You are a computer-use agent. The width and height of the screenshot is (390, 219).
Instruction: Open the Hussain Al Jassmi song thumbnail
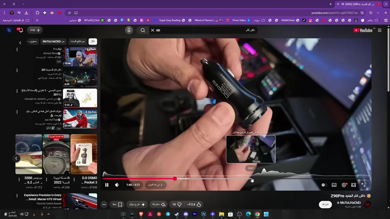coord(80,98)
